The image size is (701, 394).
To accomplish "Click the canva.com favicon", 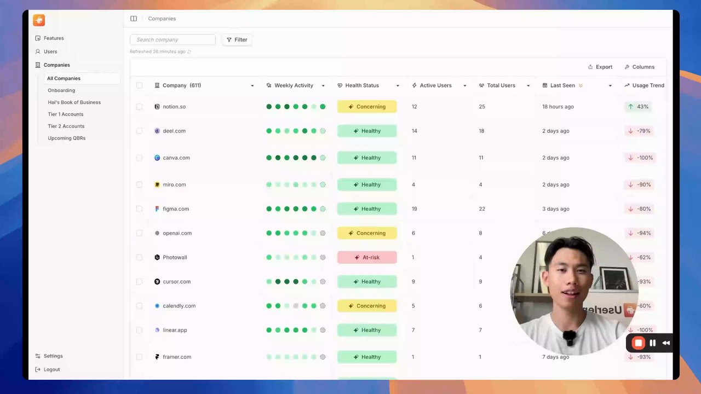I will [157, 158].
